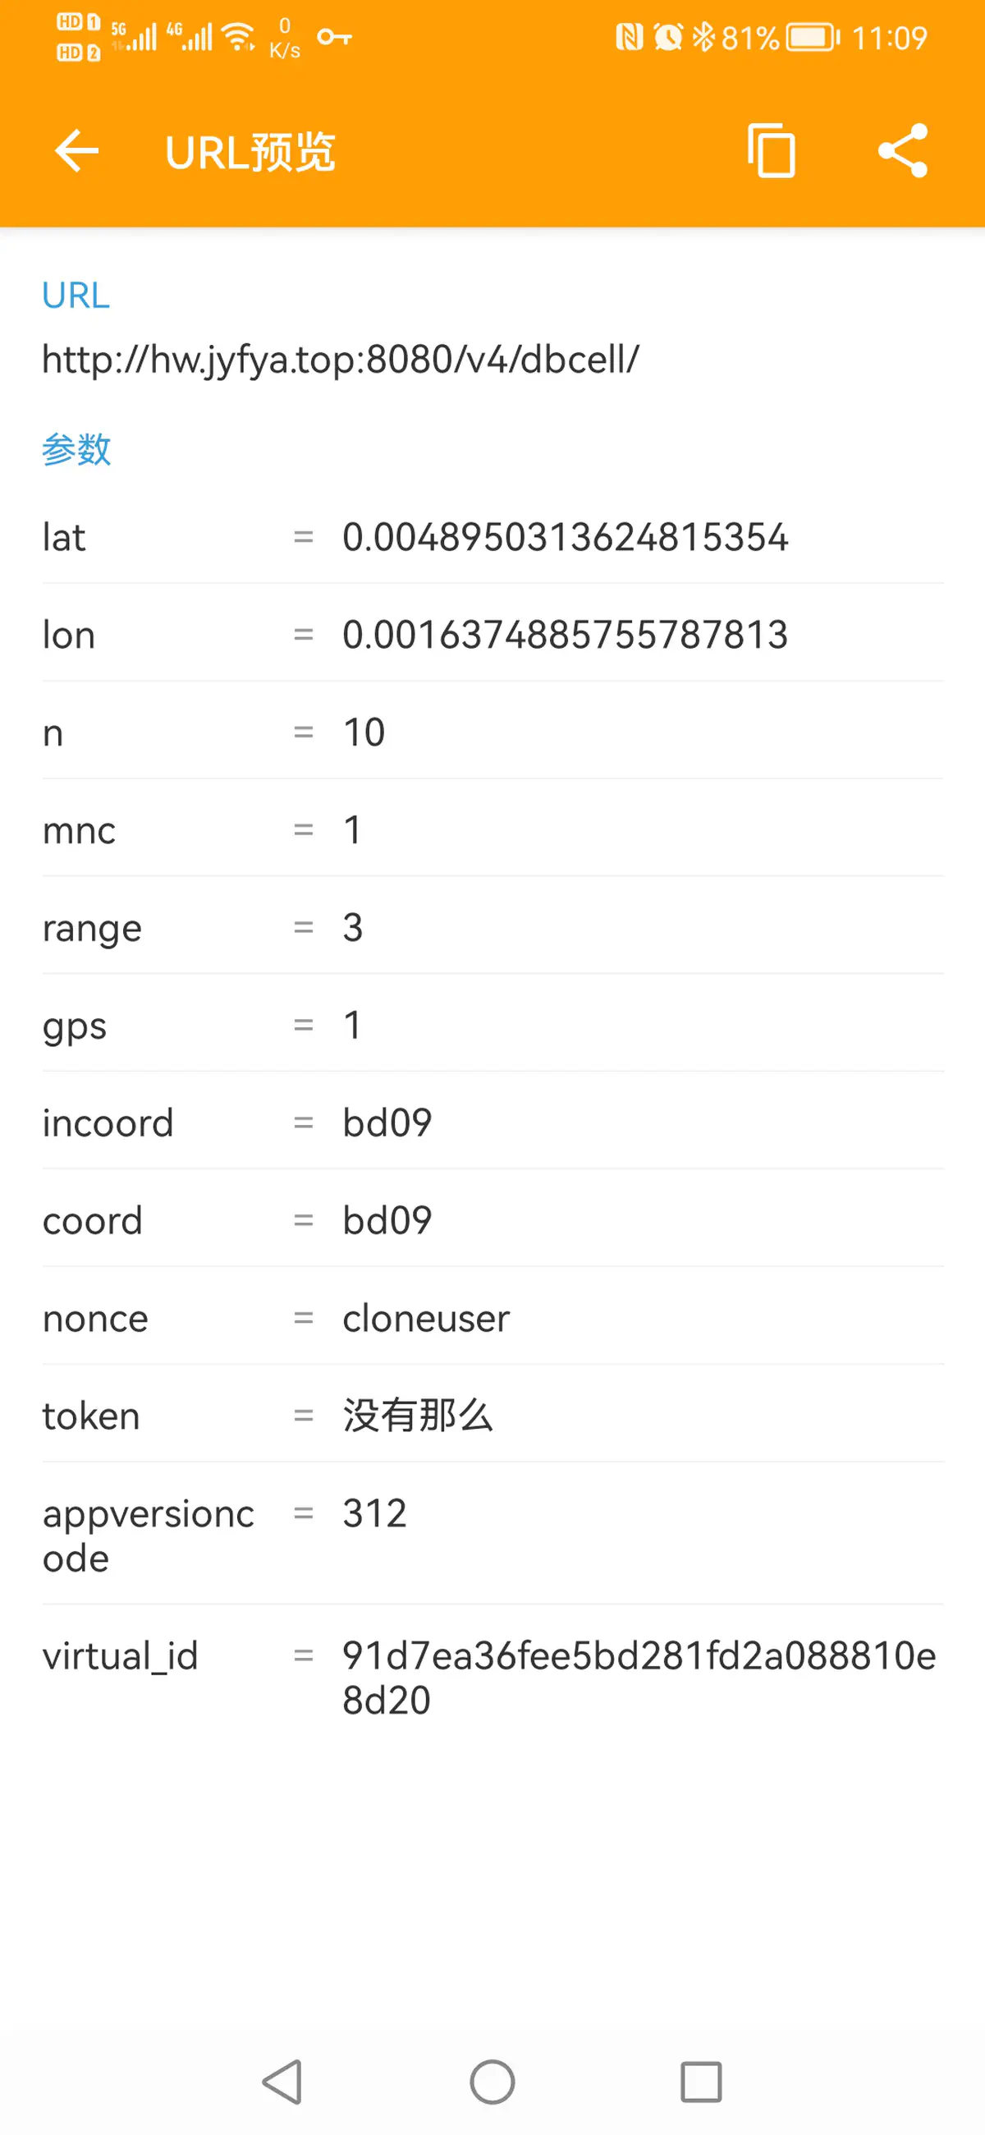Tap the range parameter value 3
The width and height of the screenshot is (985, 2135).
(x=353, y=927)
